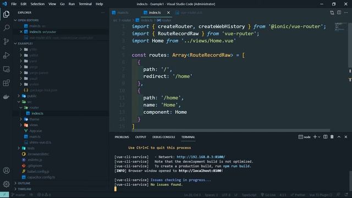Open the Search view icon
The height and width of the screenshot is (198, 352).
tap(6, 28)
